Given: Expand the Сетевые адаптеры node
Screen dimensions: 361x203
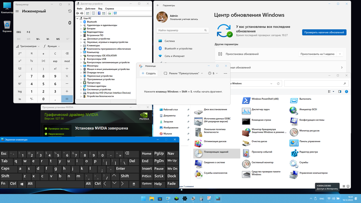Looking at the screenshot, I should click(x=81, y=86).
